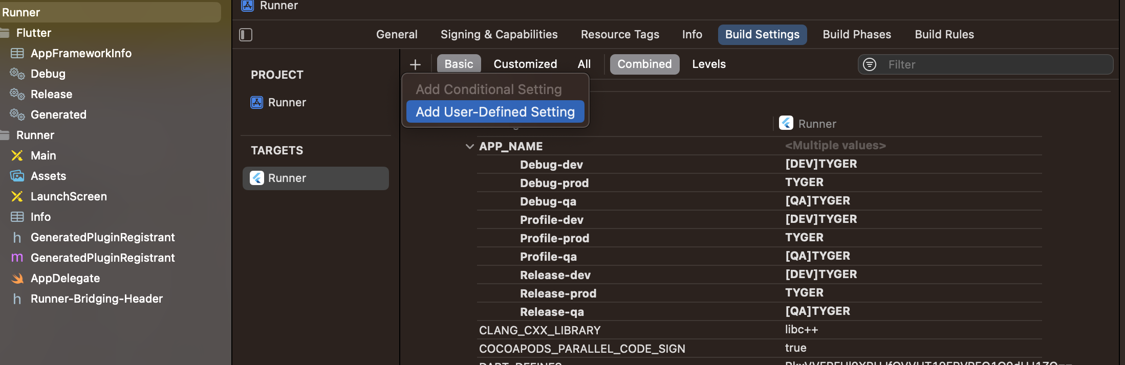Open the Build Rules tab
1125x365 pixels.
click(944, 34)
